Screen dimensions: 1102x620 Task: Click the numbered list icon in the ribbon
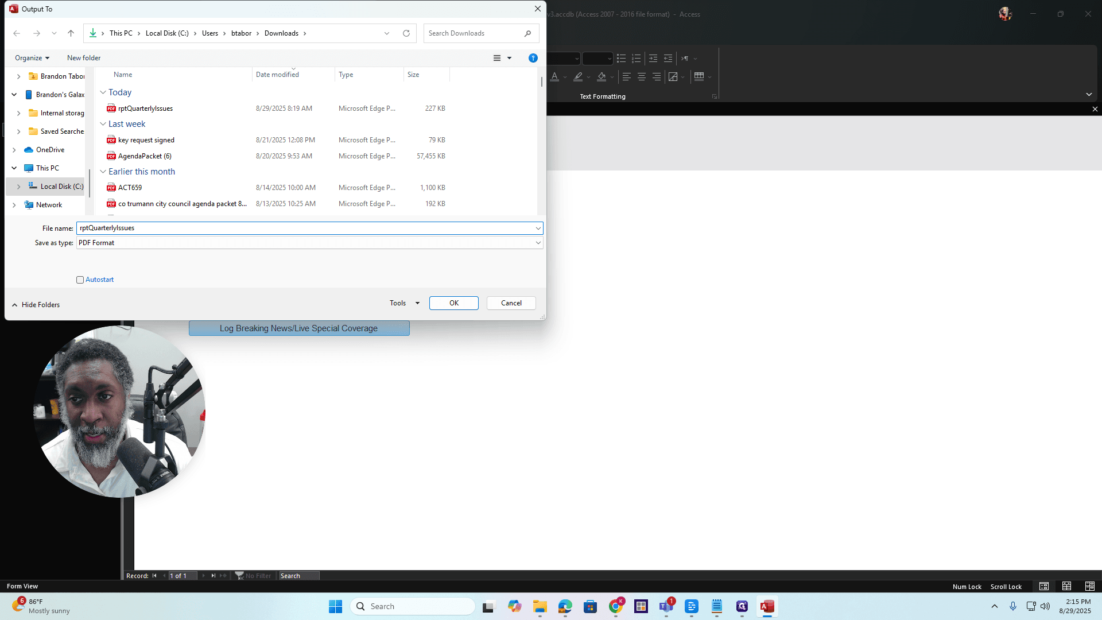tap(636, 59)
